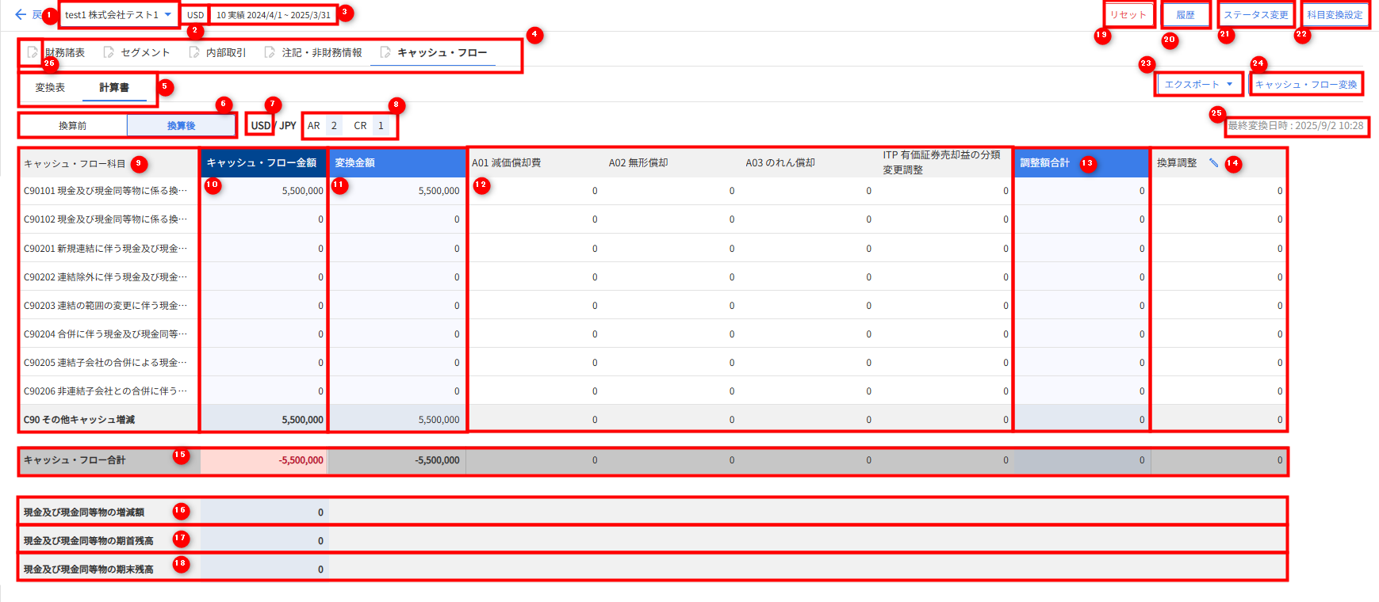Click the ステータス変更 button
1379x602 pixels.
[1255, 15]
